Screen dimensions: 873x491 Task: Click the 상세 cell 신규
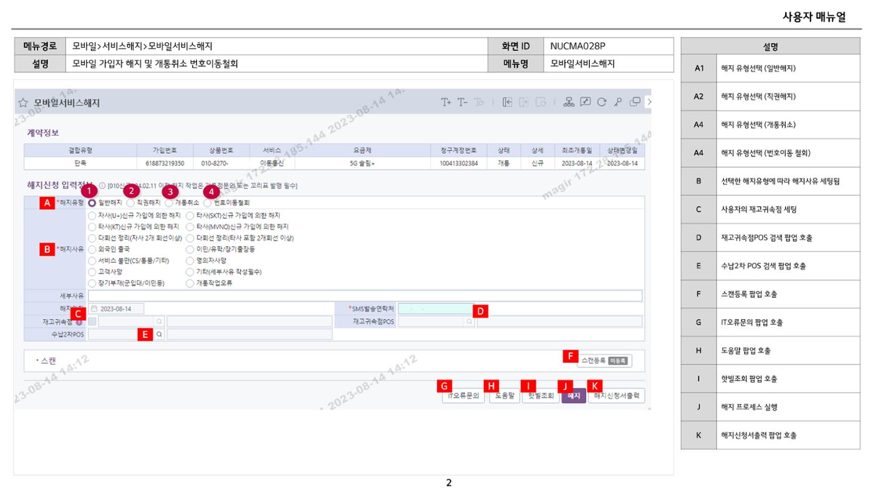(x=538, y=163)
